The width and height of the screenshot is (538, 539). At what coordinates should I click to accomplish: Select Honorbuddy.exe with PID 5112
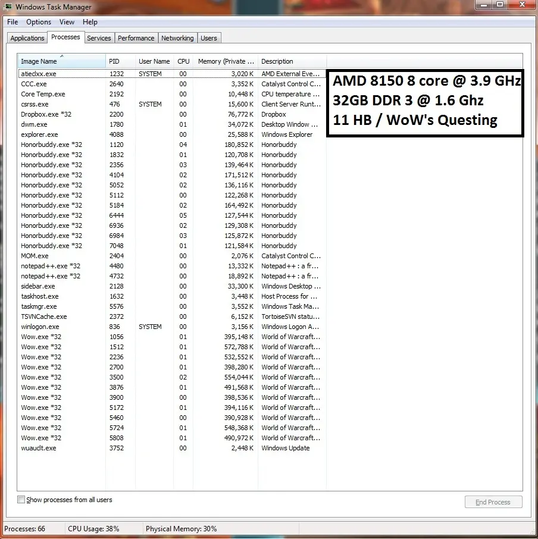(x=171, y=195)
